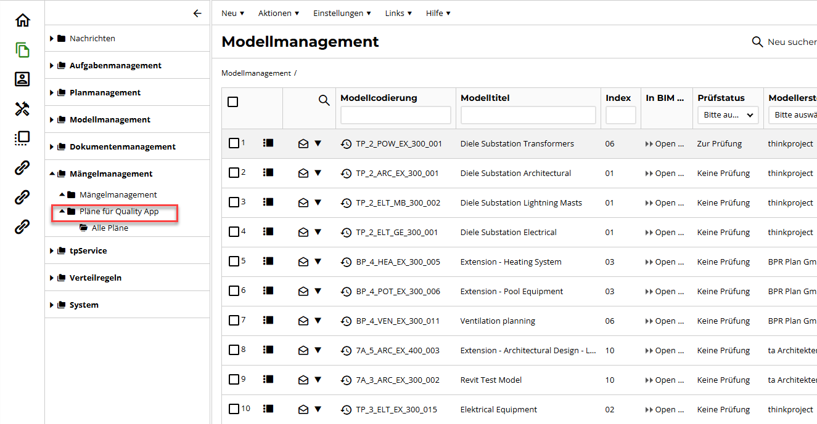Open the envelope icon in row 1
Viewport: 817px width, 424px height.
tap(303, 143)
